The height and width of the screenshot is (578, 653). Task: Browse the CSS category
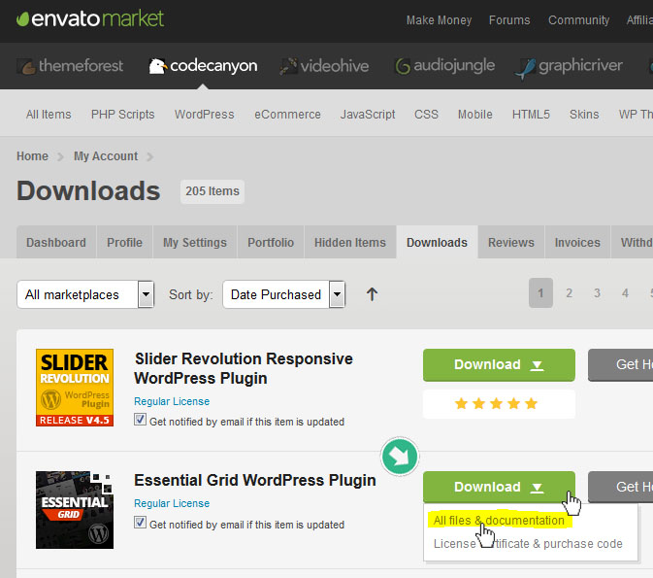pos(426,115)
